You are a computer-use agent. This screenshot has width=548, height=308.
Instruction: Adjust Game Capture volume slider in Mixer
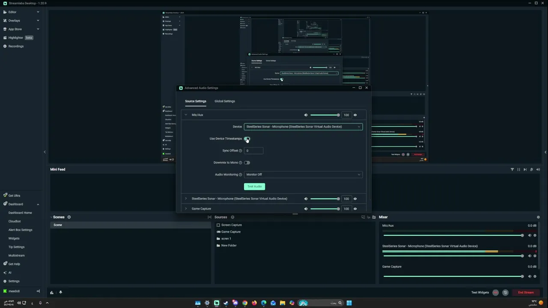click(x=453, y=276)
